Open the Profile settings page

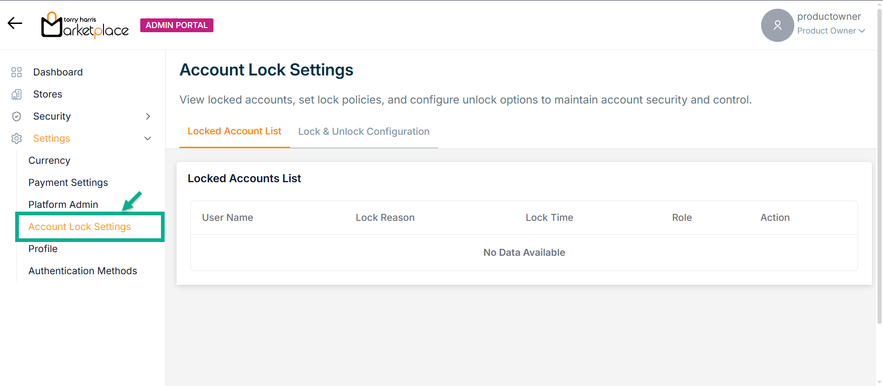coord(43,249)
